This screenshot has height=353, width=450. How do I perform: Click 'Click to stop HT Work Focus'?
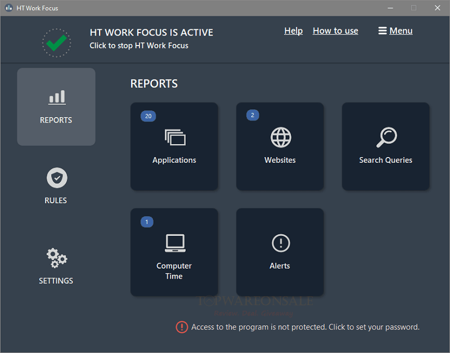pos(139,46)
